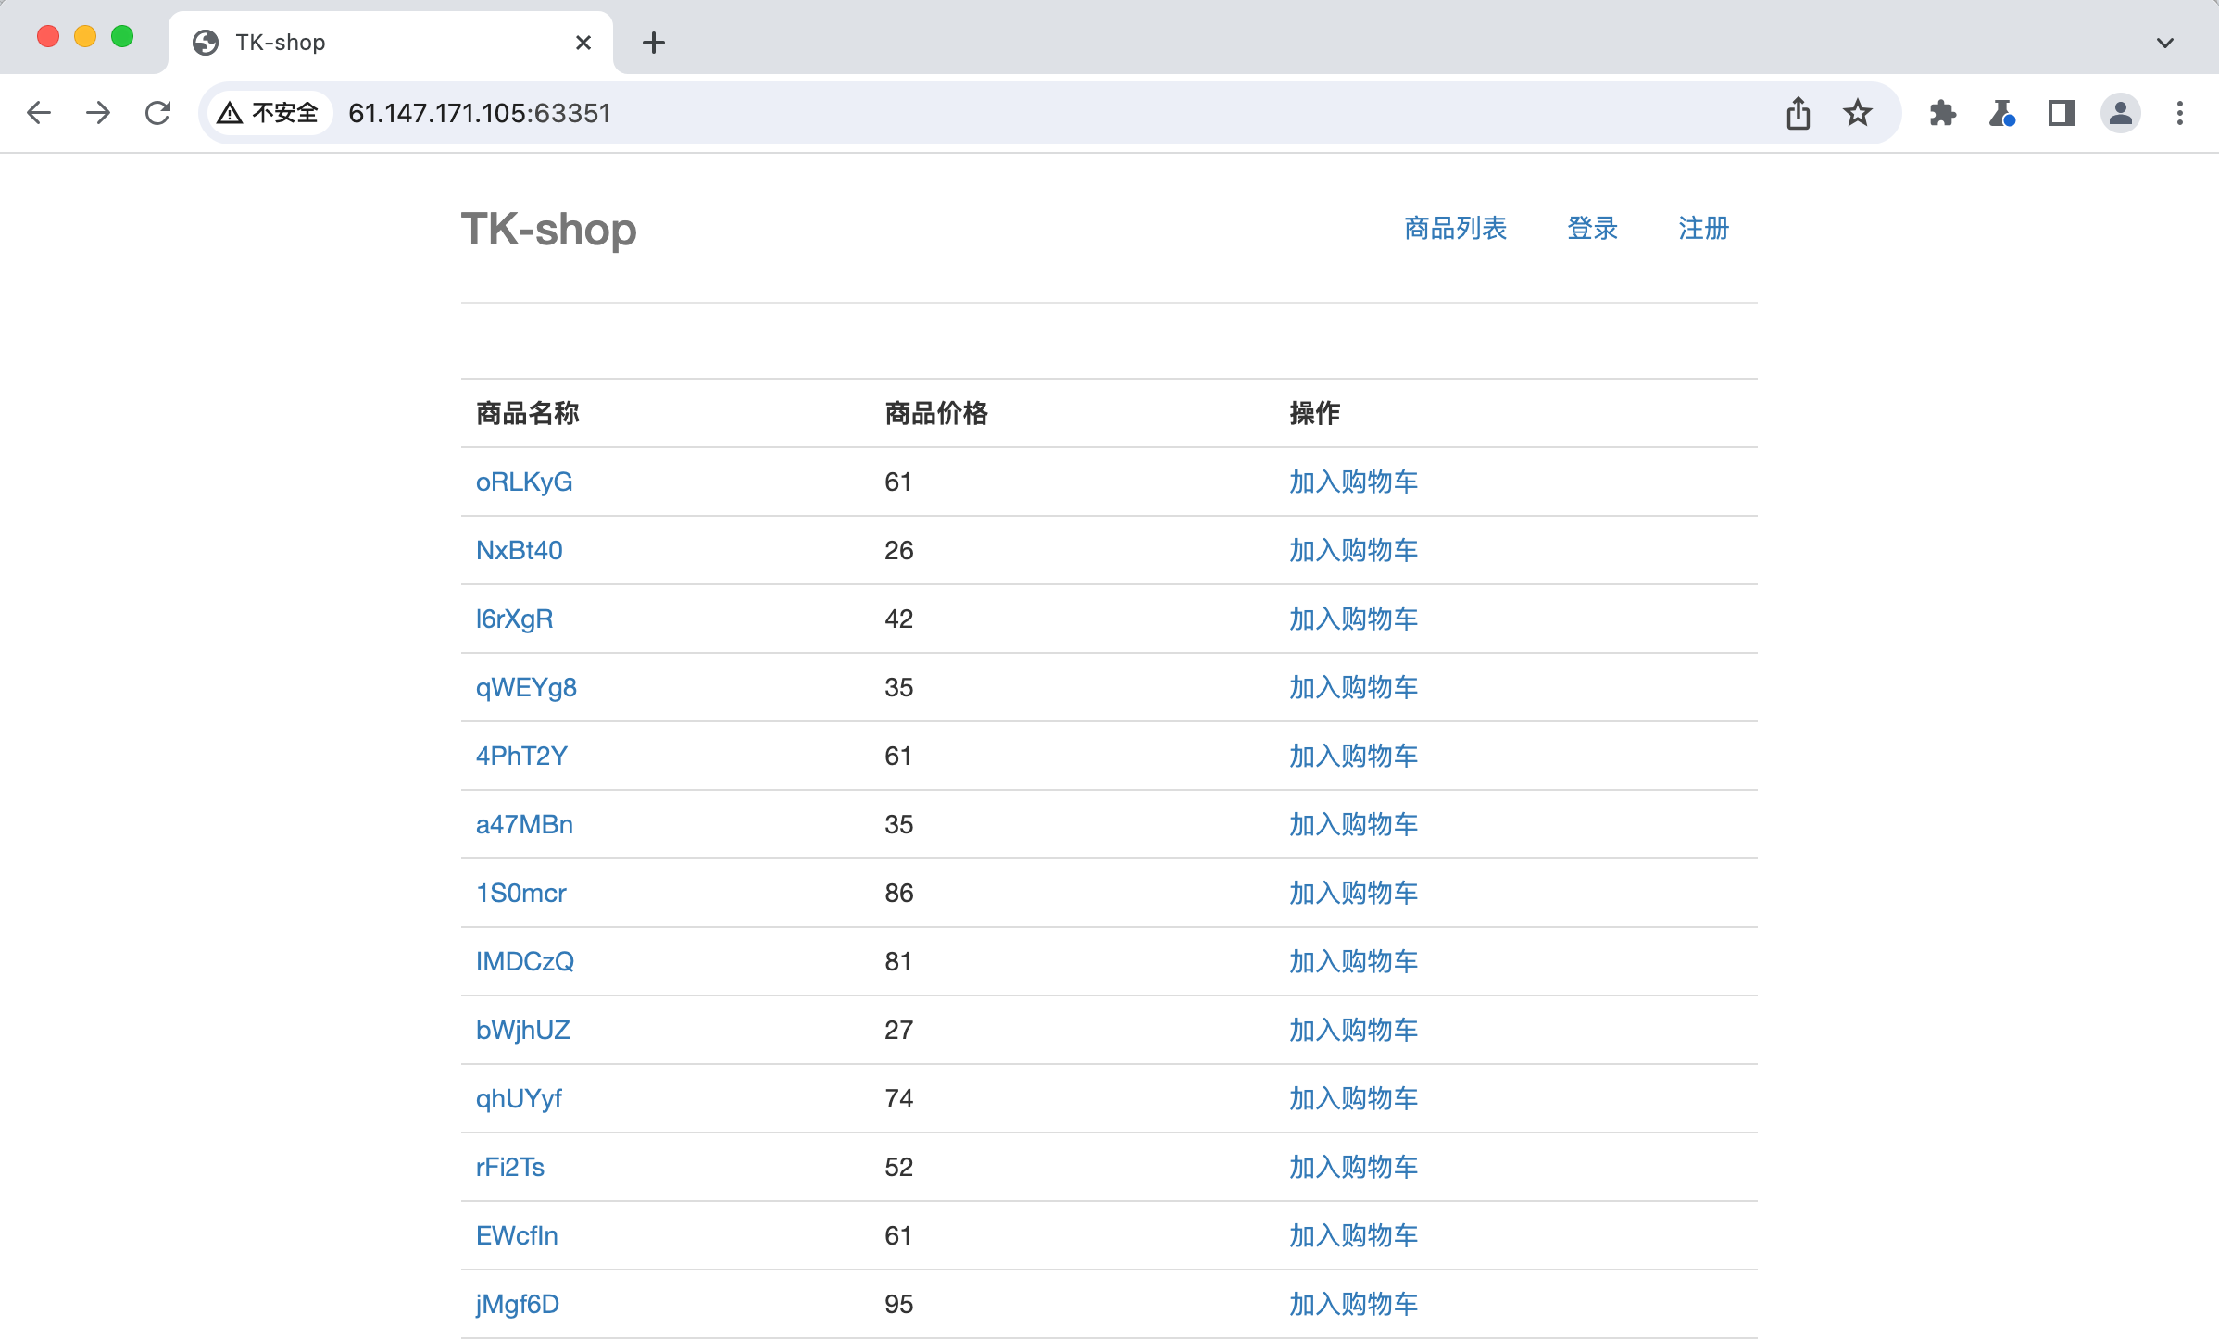Image resolution: width=2219 pixels, height=1339 pixels.
Task: Click the address bar URL field
Action: [480, 112]
